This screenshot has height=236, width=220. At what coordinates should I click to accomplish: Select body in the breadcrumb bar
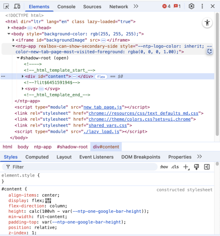coord(23,147)
